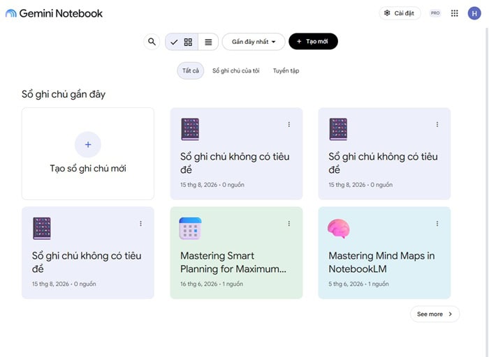Click the Tạo sổ ghi chú mới label
Screen dimensions: 489x357
[88, 168]
